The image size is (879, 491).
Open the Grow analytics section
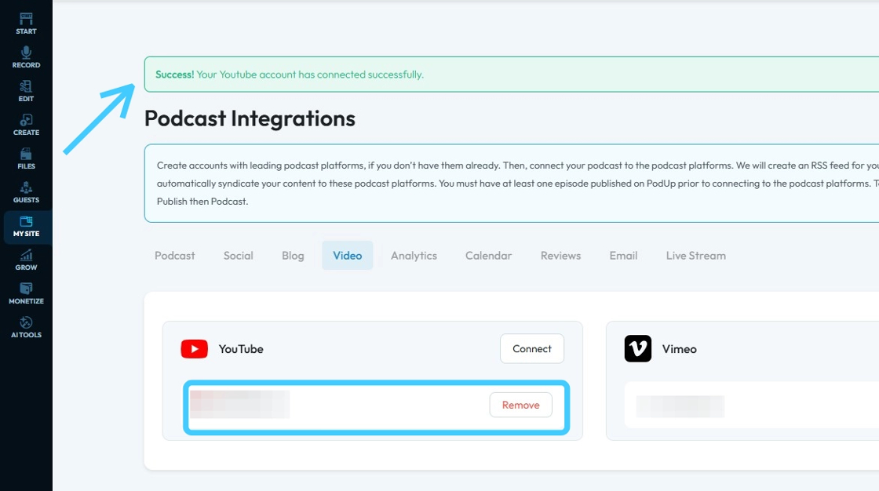26,259
